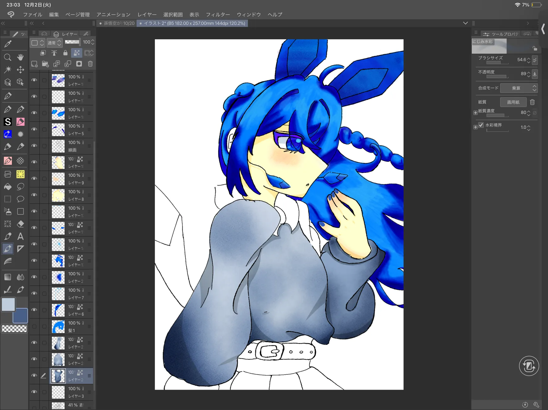Delete the selected layer via trash icon

(x=90, y=64)
